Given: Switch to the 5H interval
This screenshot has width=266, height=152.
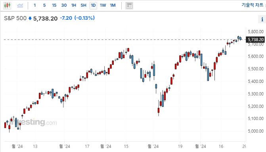Looking at the screenshot, I should (x=84, y=6).
